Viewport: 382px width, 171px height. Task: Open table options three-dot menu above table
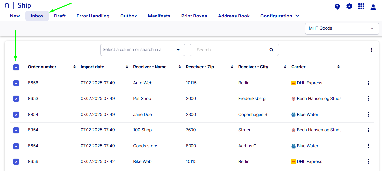click(x=371, y=50)
